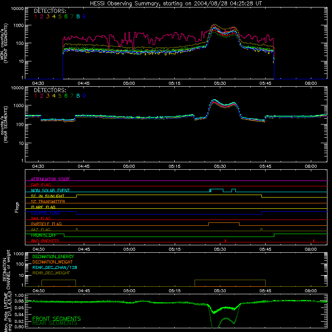Select olive detector 5 in front segments legend
The height and width of the screenshot is (332, 332).
[60, 17]
